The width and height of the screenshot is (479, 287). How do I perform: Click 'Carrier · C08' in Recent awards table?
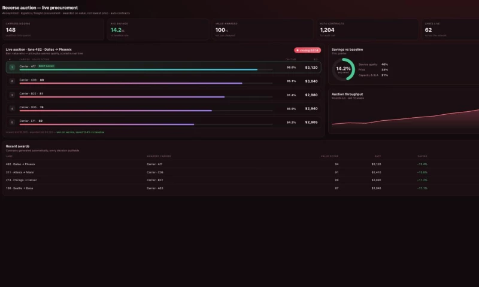click(x=155, y=172)
